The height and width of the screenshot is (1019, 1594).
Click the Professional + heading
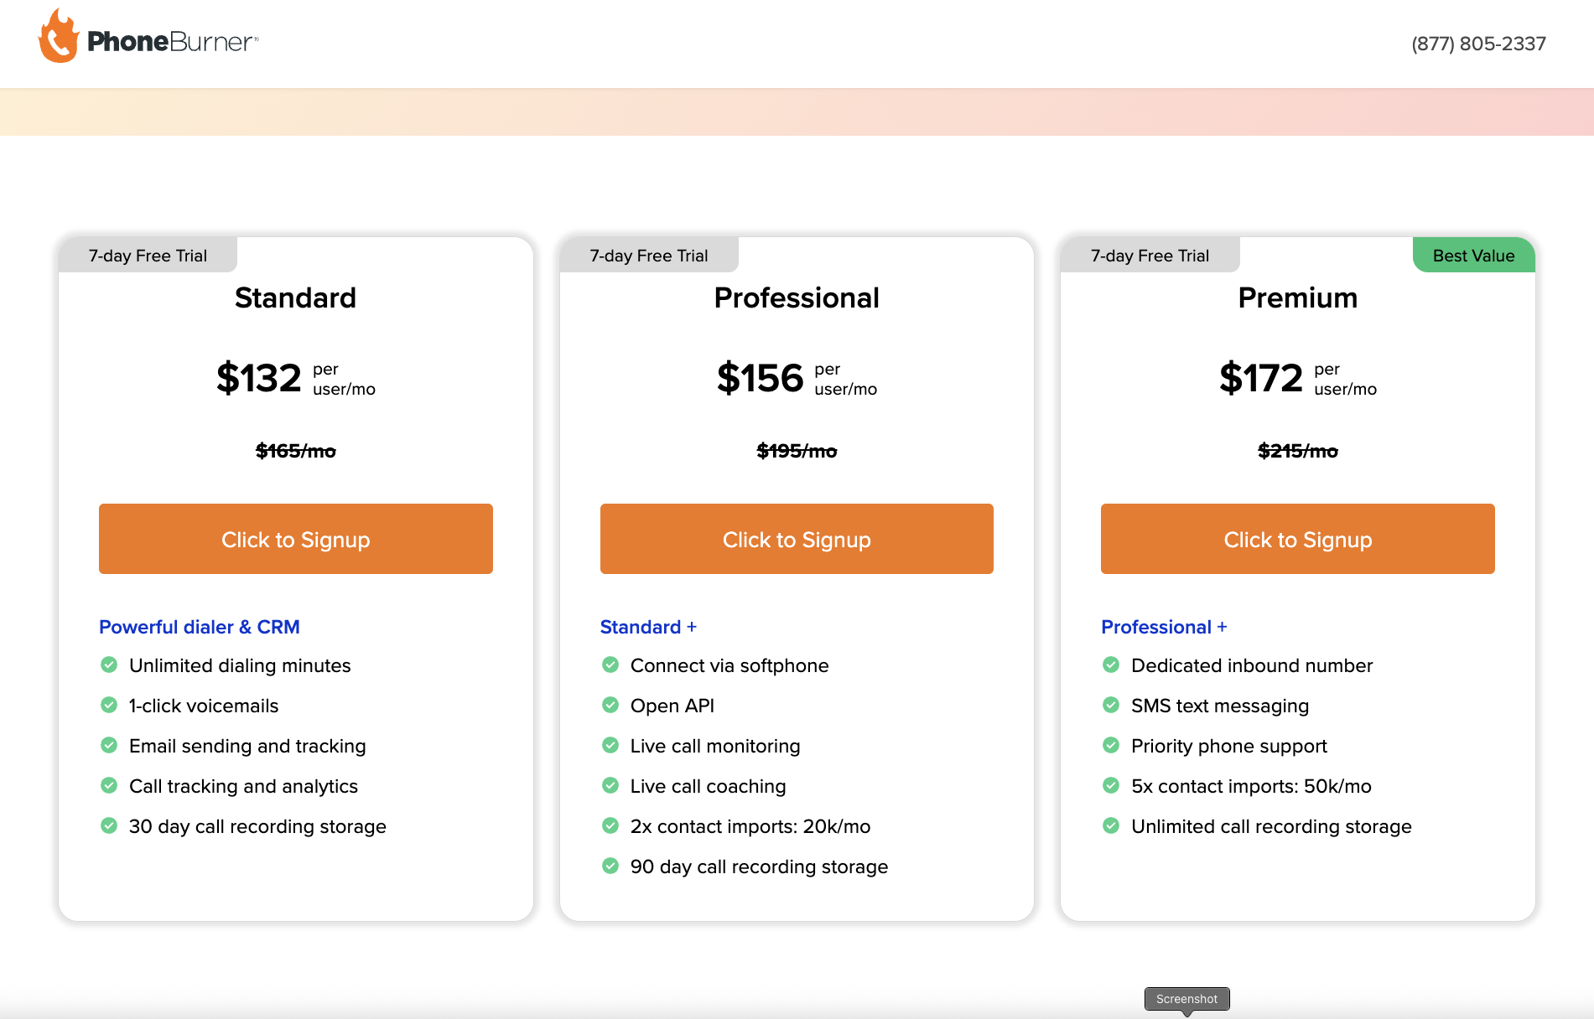click(1164, 627)
